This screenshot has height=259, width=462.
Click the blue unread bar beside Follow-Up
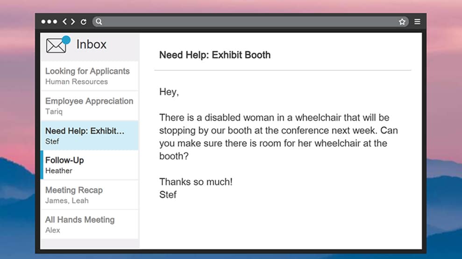click(42, 165)
